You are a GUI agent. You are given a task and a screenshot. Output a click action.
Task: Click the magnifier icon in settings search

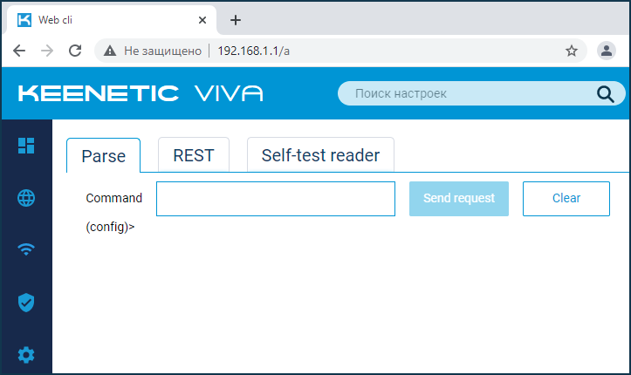(x=605, y=94)
